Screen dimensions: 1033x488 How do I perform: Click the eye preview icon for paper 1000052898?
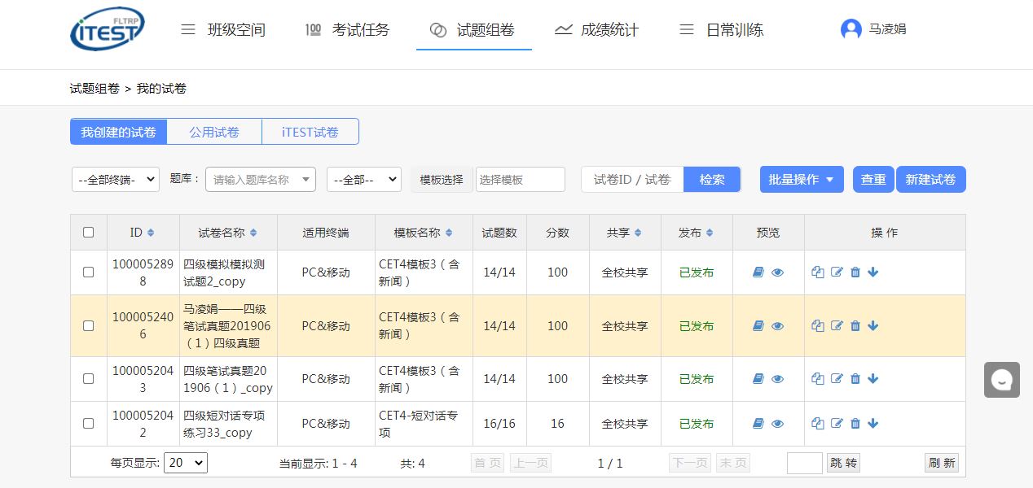[x=777, y=273]
